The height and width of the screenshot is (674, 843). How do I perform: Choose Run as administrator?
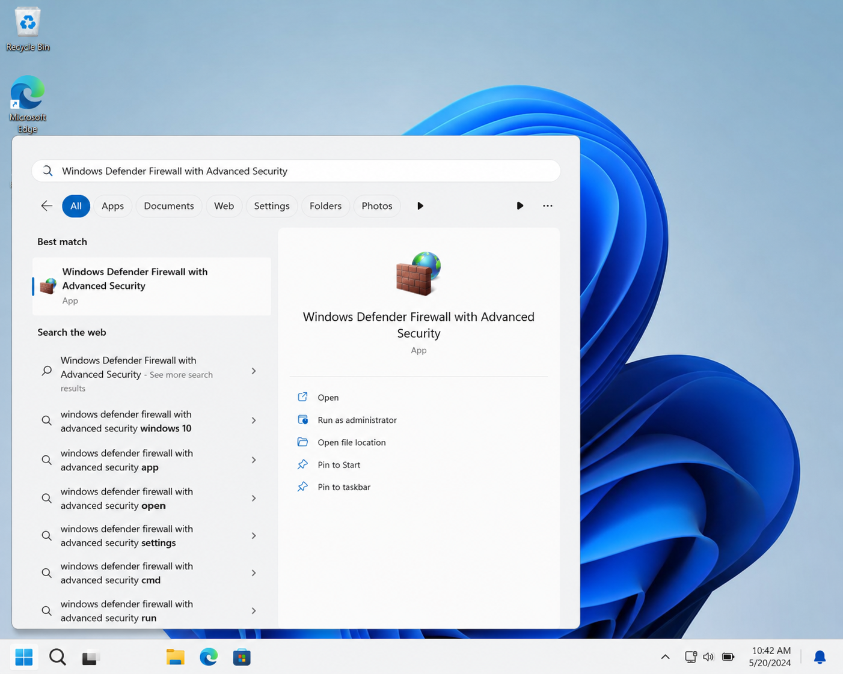pyautogui.click(x=357, y=420)
